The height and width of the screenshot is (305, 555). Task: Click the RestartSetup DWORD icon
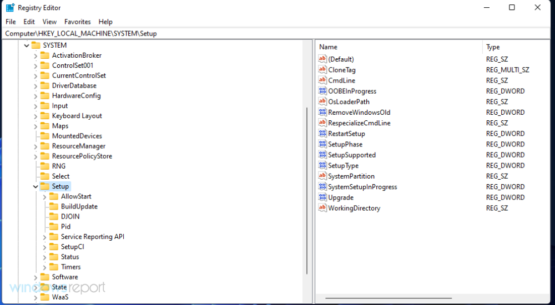click(x=322, y=134)
